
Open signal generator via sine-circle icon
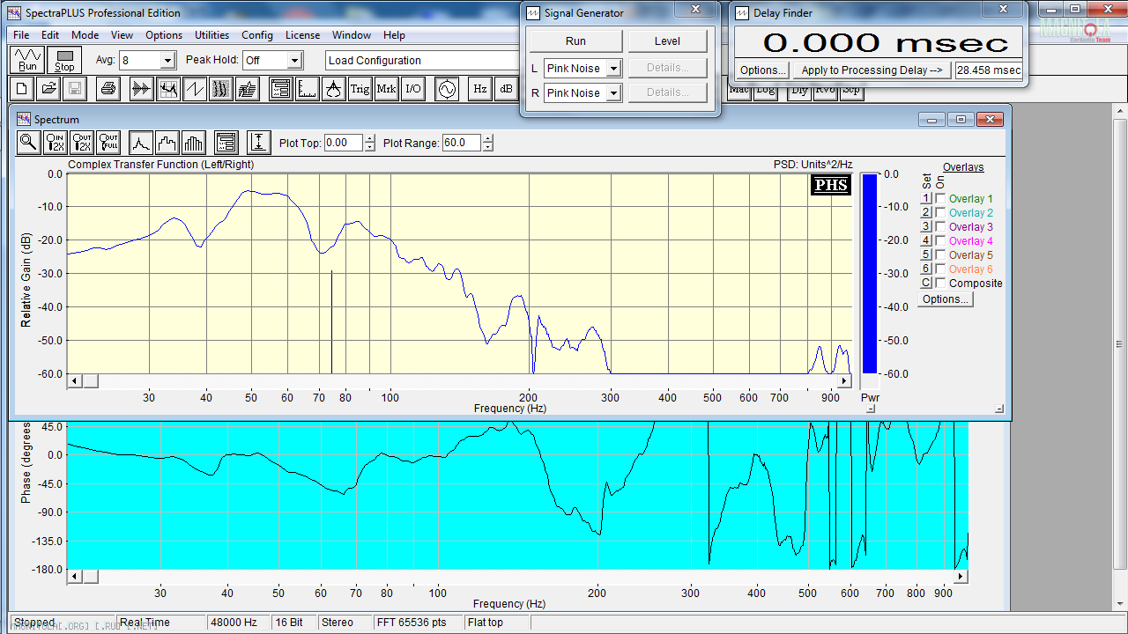pos(447,88)
